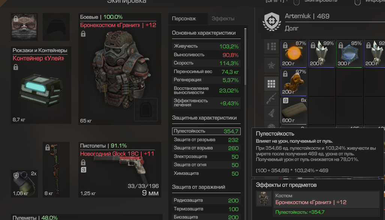The image size is (385, 220).
Task: Click the Живучесть 103,2% row
Action: pyautogui.click(x=206, y=46)
